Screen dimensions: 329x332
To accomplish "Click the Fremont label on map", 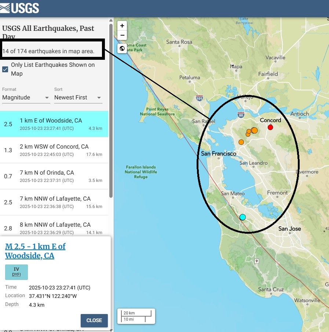I will tap(277, 193).
